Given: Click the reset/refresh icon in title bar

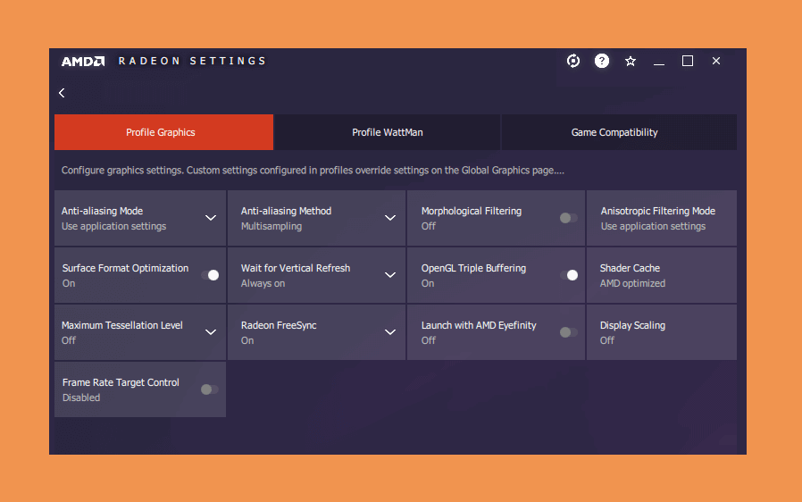Looking at the screenshot, I should (573, 61).
